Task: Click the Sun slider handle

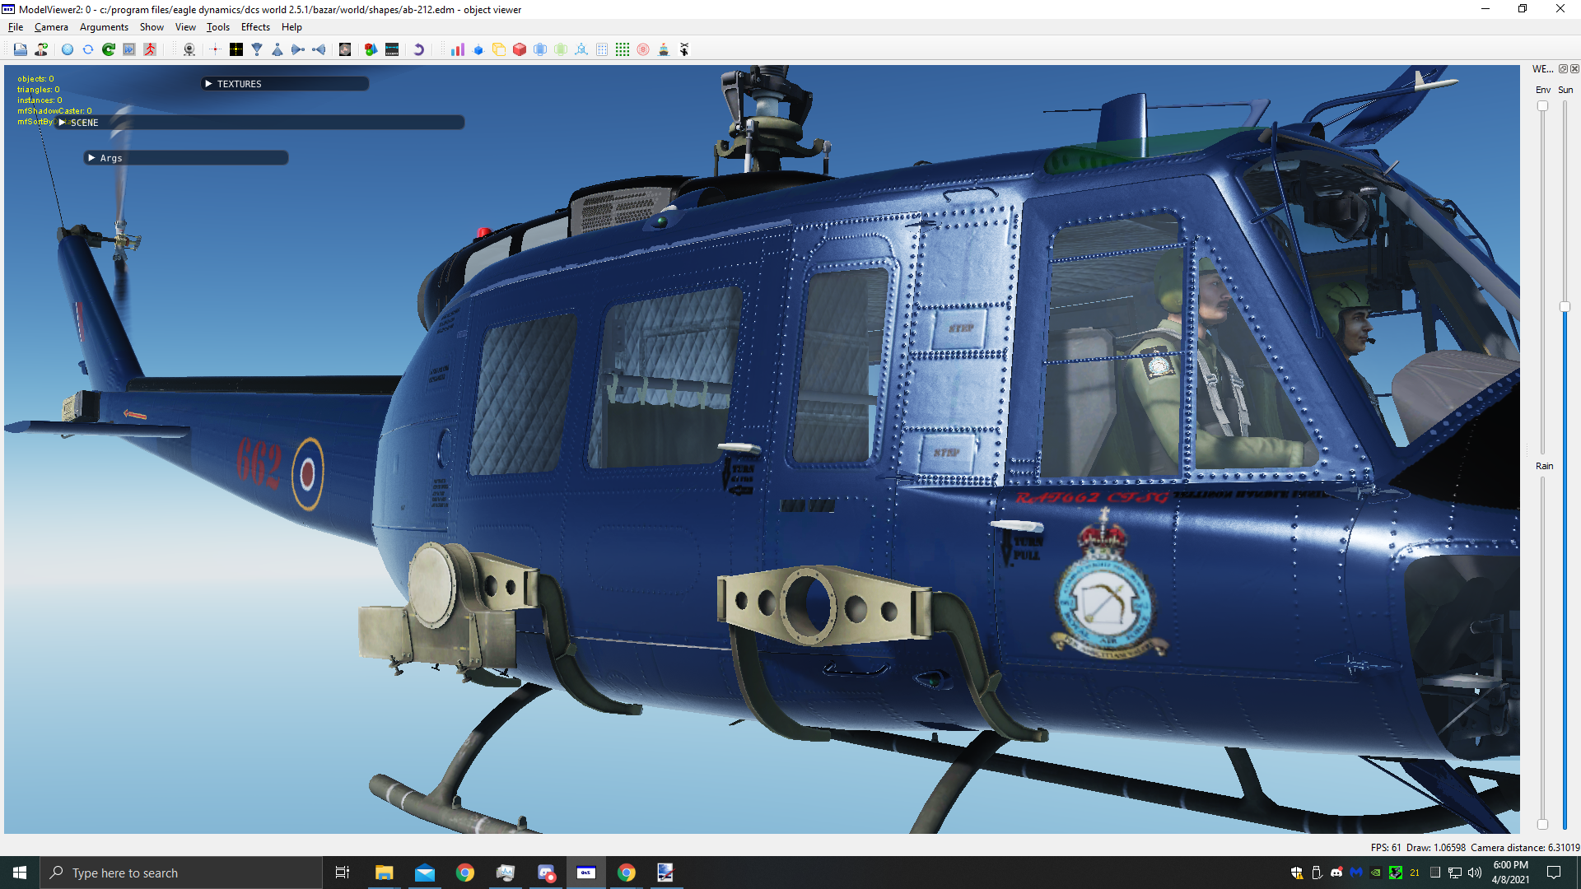Action: 1565,306
